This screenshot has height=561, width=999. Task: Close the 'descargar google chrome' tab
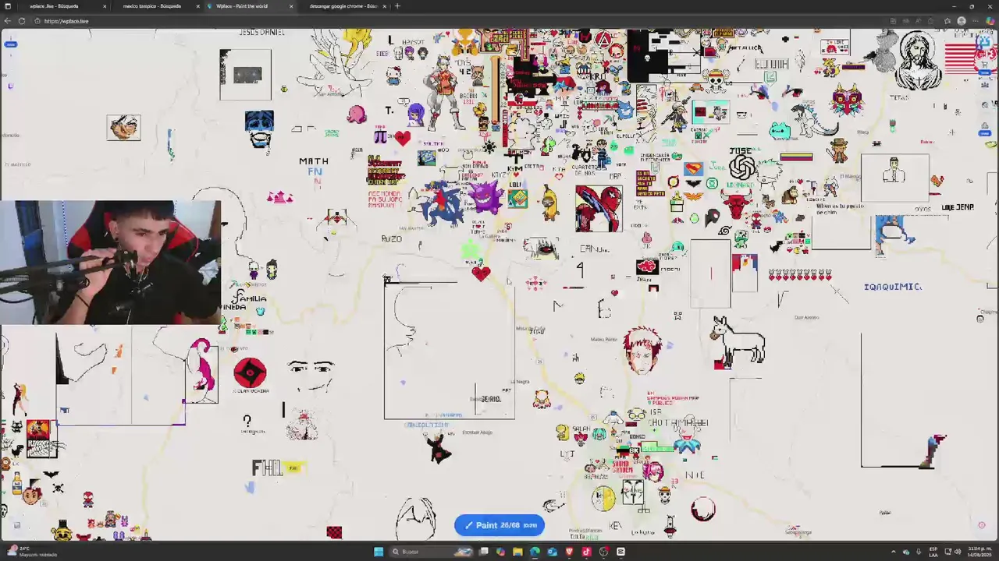[x=384, y=6]
